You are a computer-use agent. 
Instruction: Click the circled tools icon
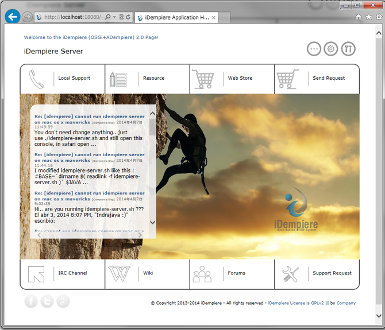(x=348, y=49)
